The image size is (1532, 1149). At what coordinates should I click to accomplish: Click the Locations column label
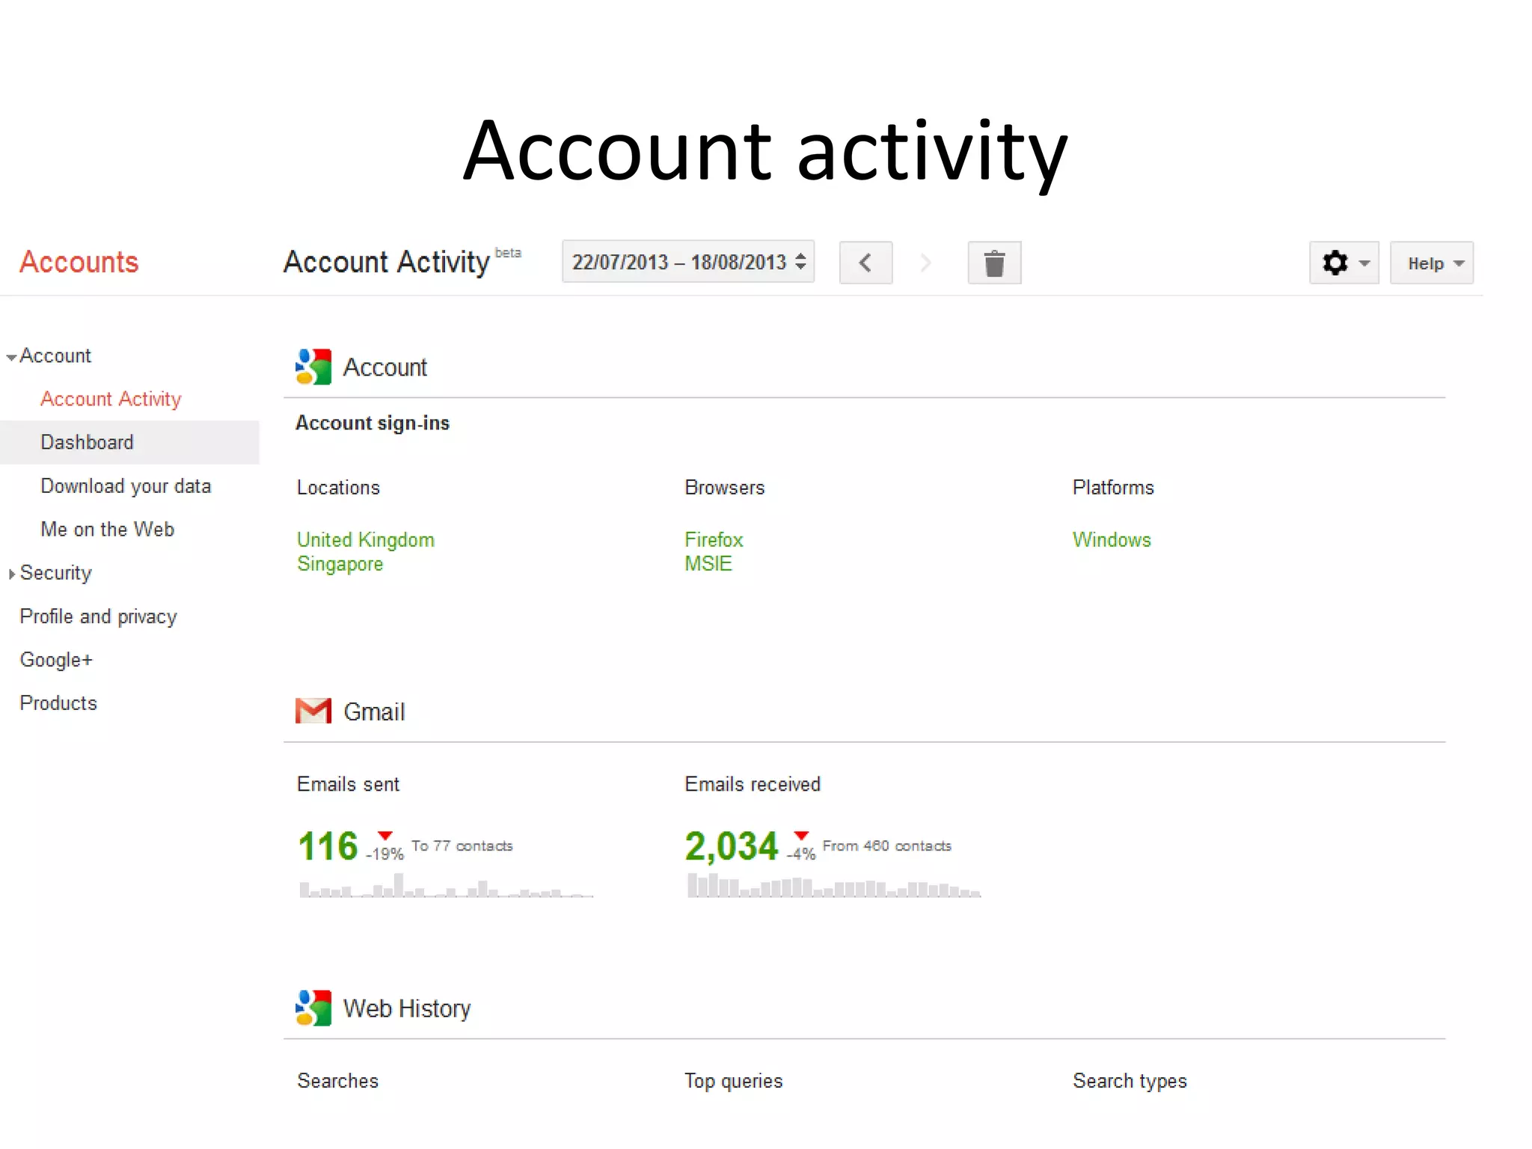pos(338,488)
